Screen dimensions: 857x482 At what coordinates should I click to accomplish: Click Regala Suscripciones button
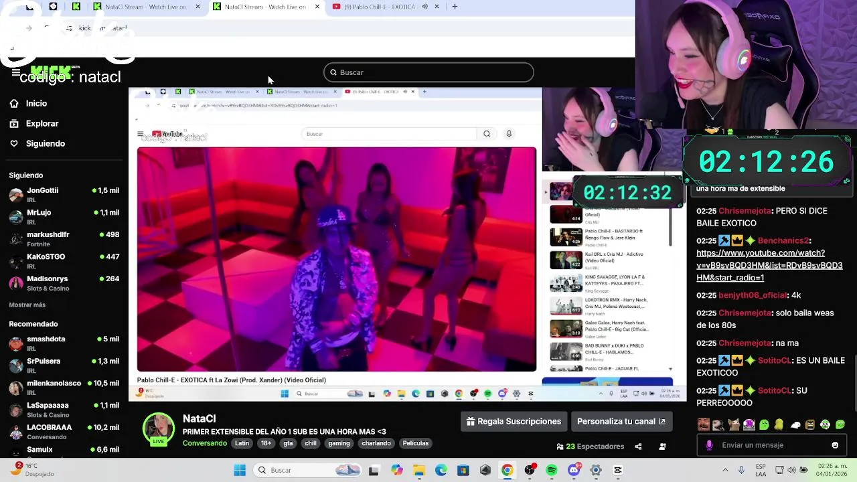click(x=514, y=422)
